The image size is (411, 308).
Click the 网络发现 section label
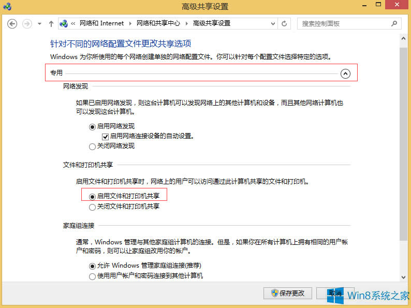(76, 86)
